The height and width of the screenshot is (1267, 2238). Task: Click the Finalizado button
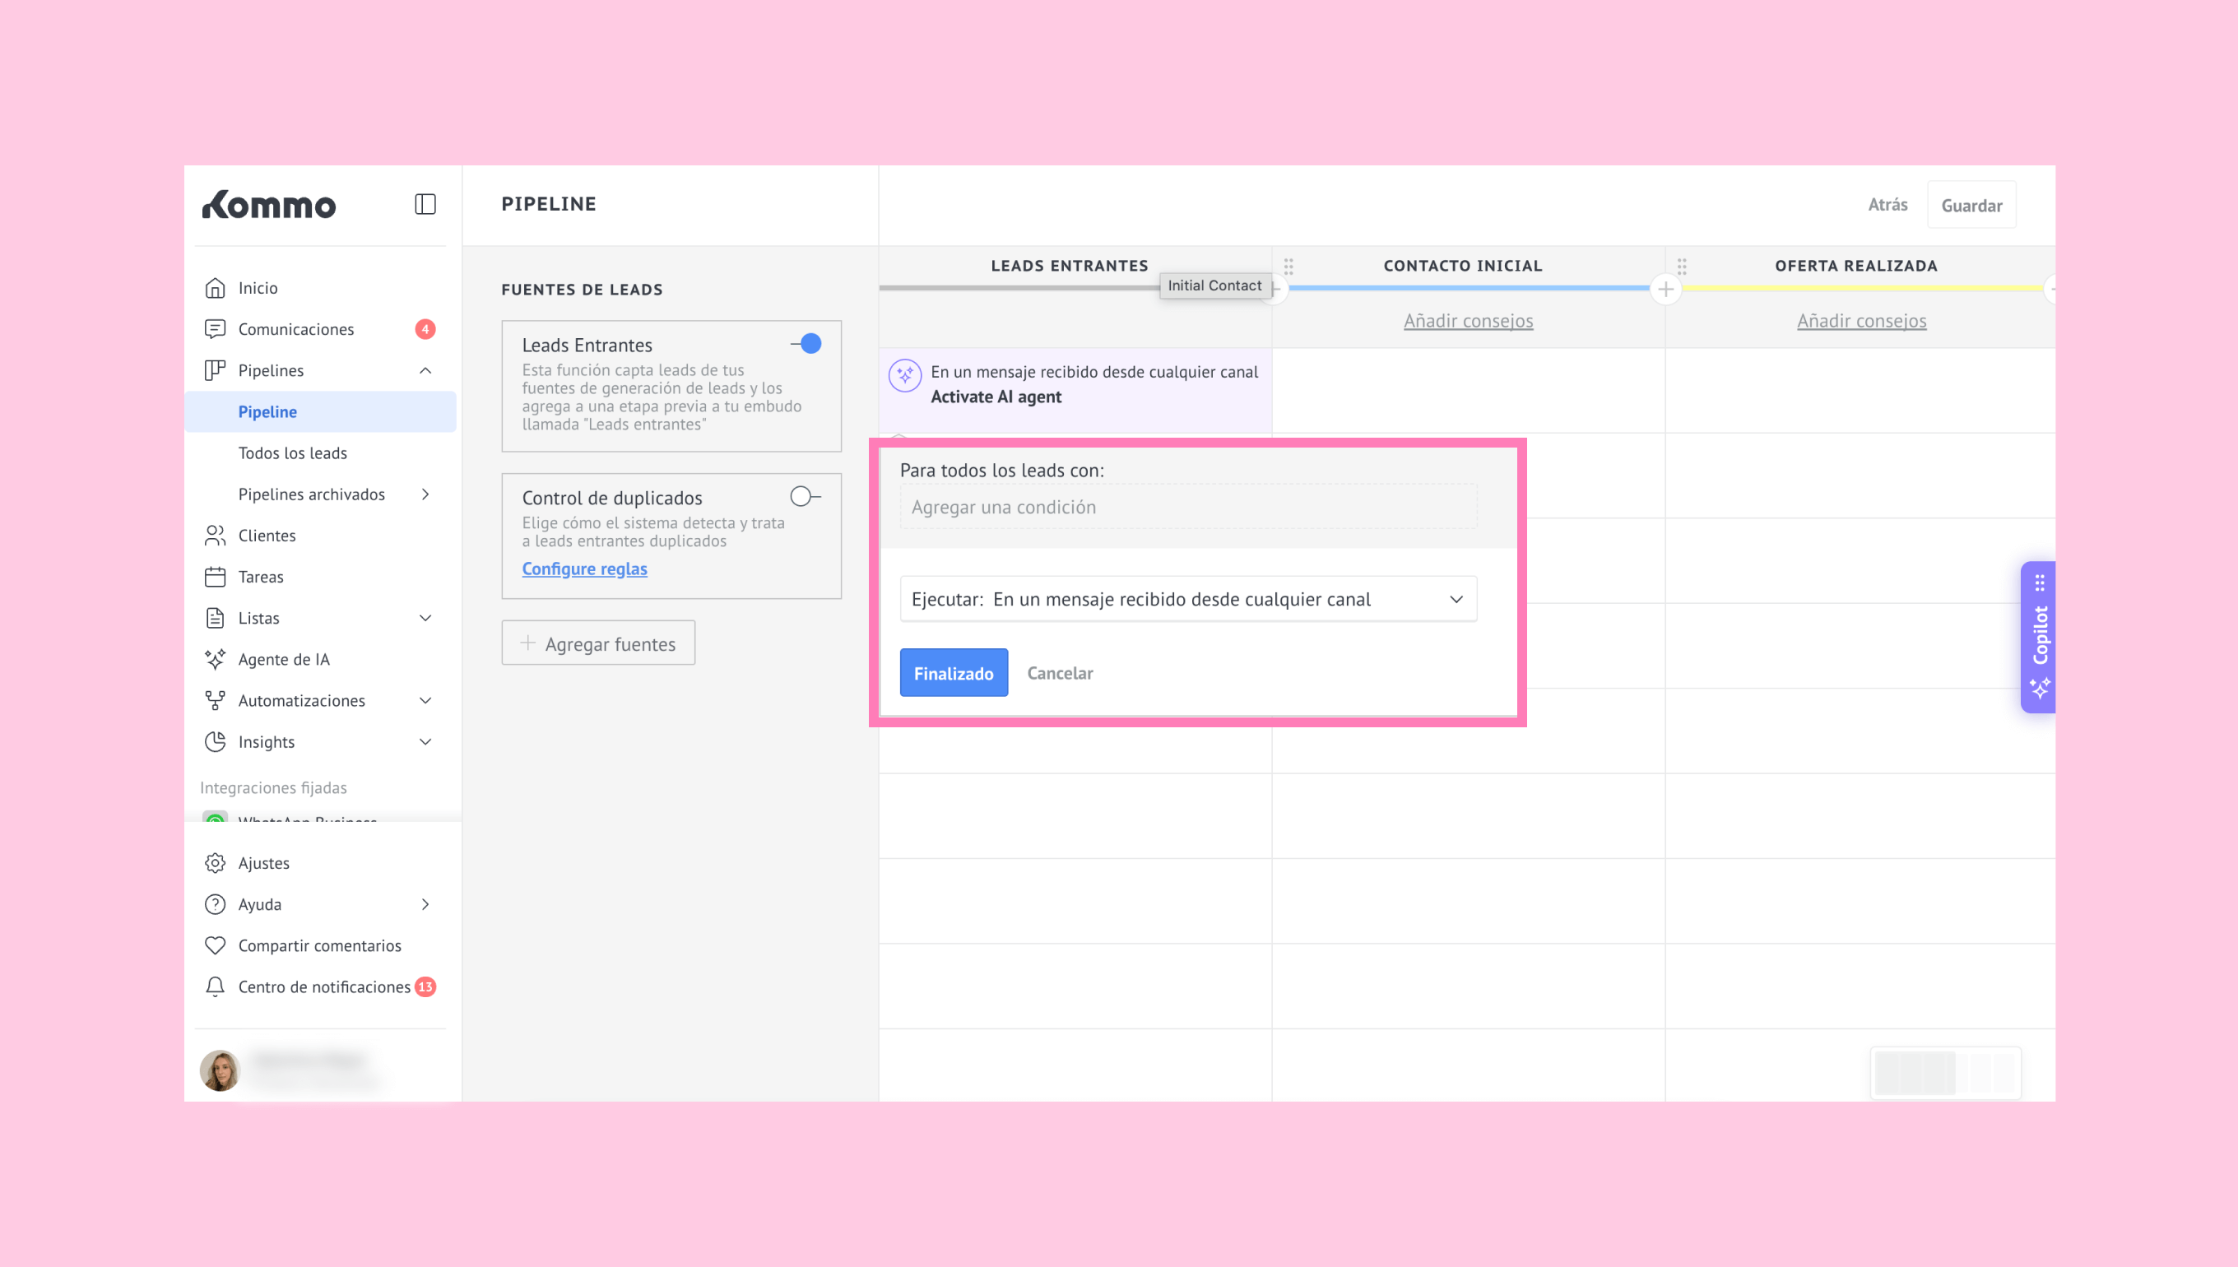click(953, 674)
